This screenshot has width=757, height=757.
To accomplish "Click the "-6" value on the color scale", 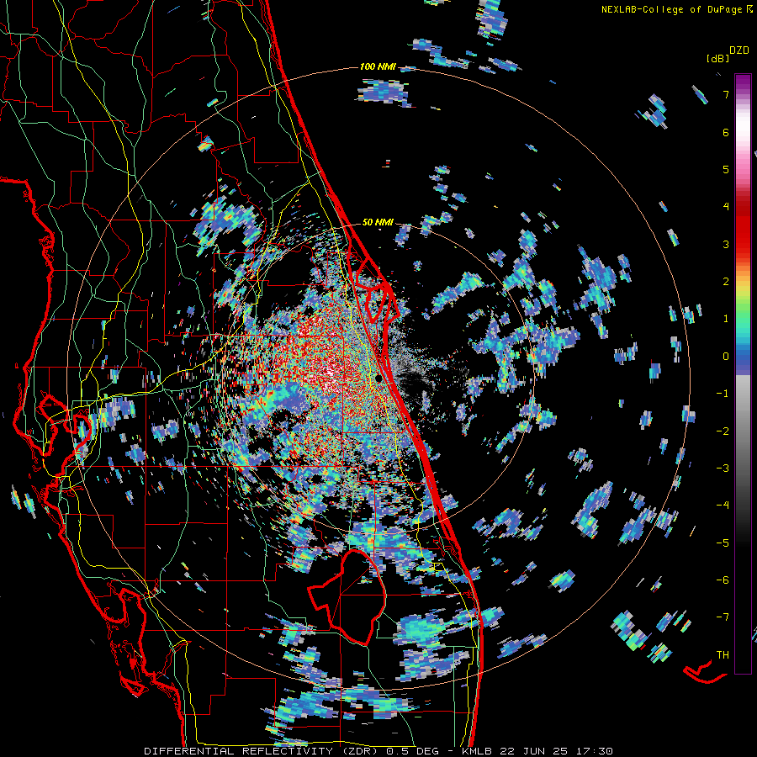I will coord(723,580).
